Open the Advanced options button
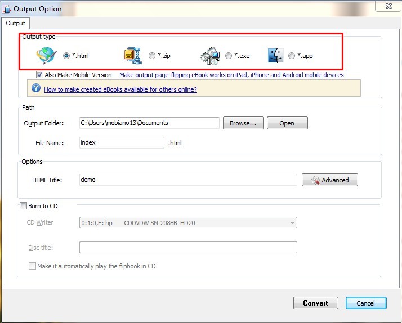This screenshot has height=323, width=402. pyautogui.click(x=330, y=180)
